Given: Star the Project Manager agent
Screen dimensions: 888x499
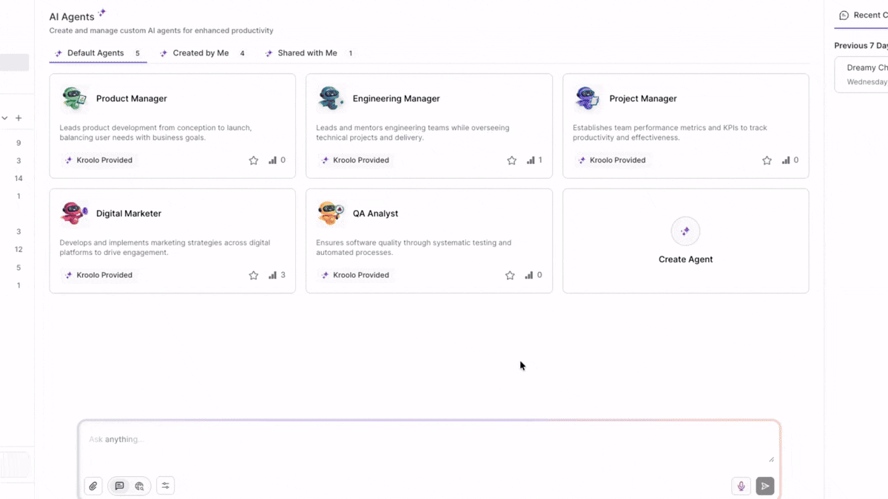Looking at the screenshot, I should point(767,160).
